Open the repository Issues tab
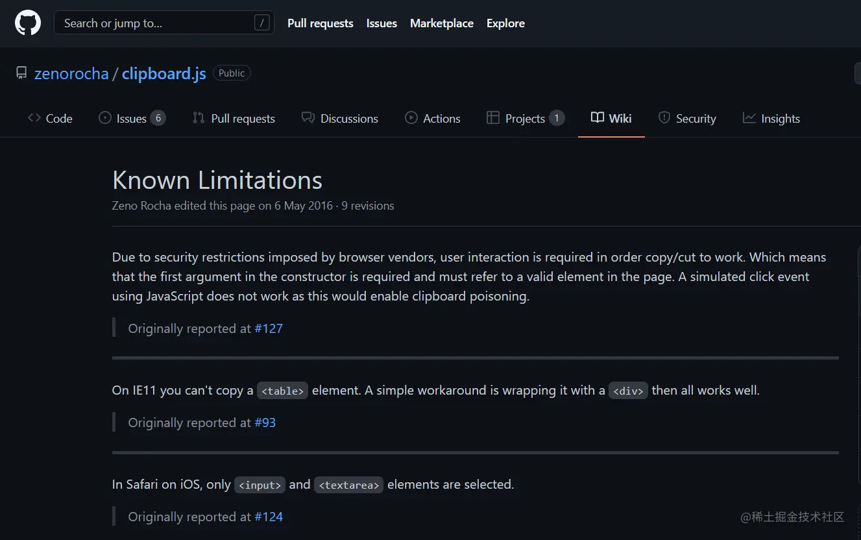This screenshot has width=861, height=540. (132, 118)
